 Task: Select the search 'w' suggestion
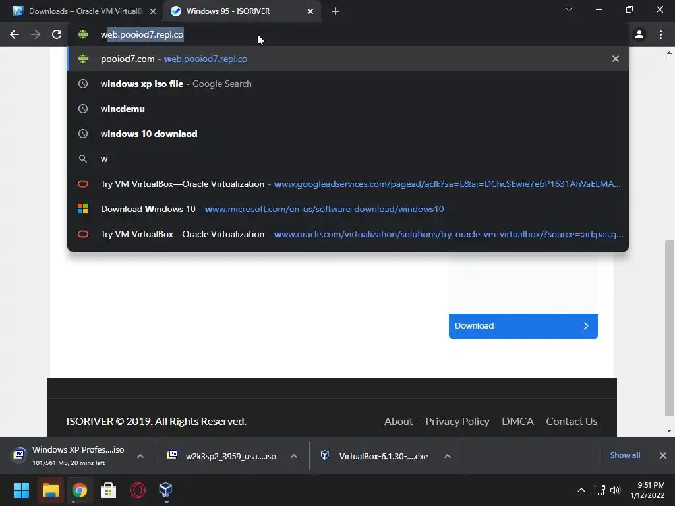[x=348, y=159]
